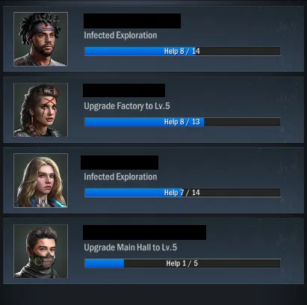Click the dark empty end of Help 8 / 13 bar

coord(242,122)
